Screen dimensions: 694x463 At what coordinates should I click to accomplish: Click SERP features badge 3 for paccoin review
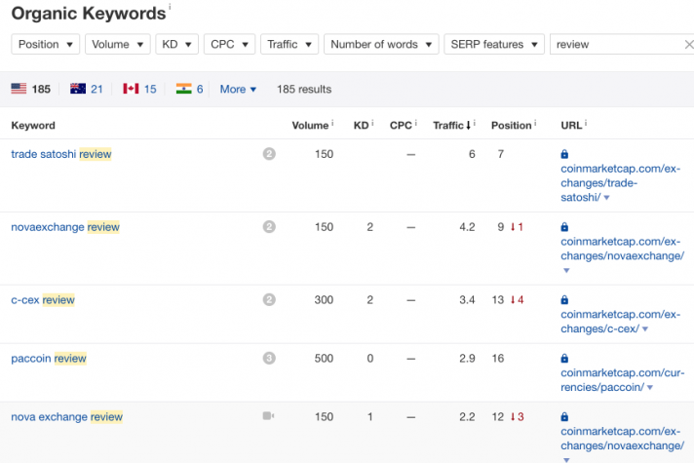269,358
